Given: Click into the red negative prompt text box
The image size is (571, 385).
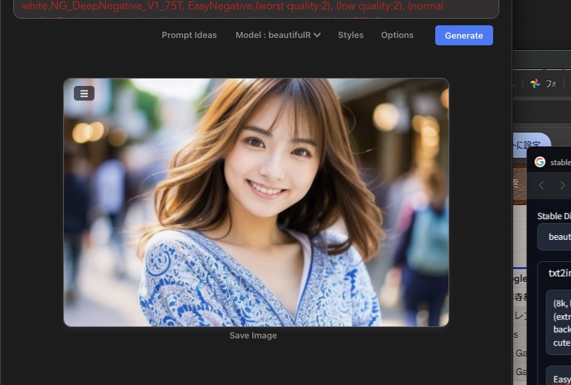Looking at the screenshot, I should coord(256,8).
